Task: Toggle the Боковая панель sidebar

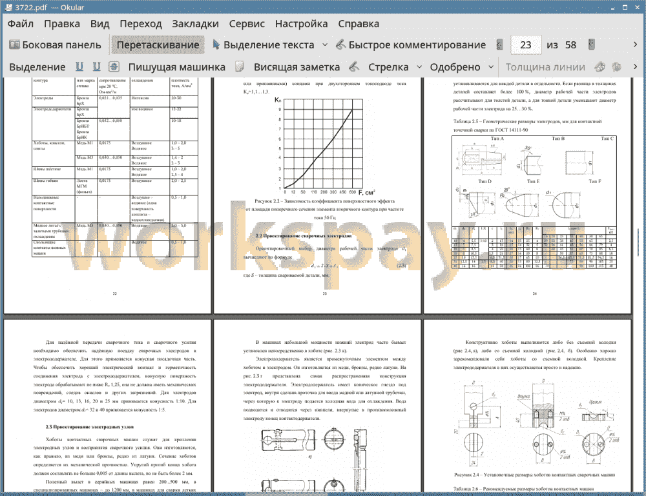Action: click(x=55, y=45)
